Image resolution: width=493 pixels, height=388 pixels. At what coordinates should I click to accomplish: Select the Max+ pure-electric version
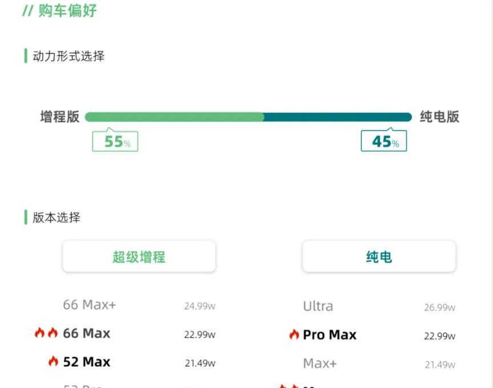[x=320, y=363]
